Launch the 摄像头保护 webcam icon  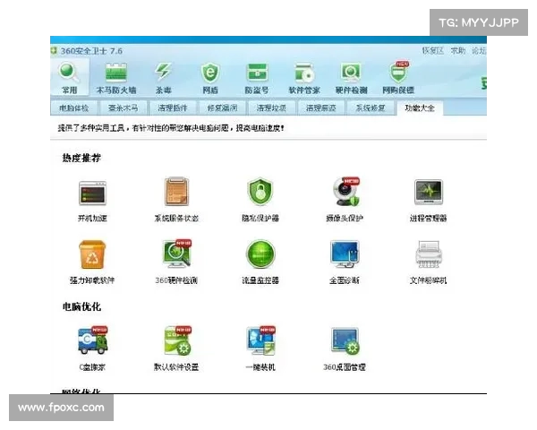345,192
